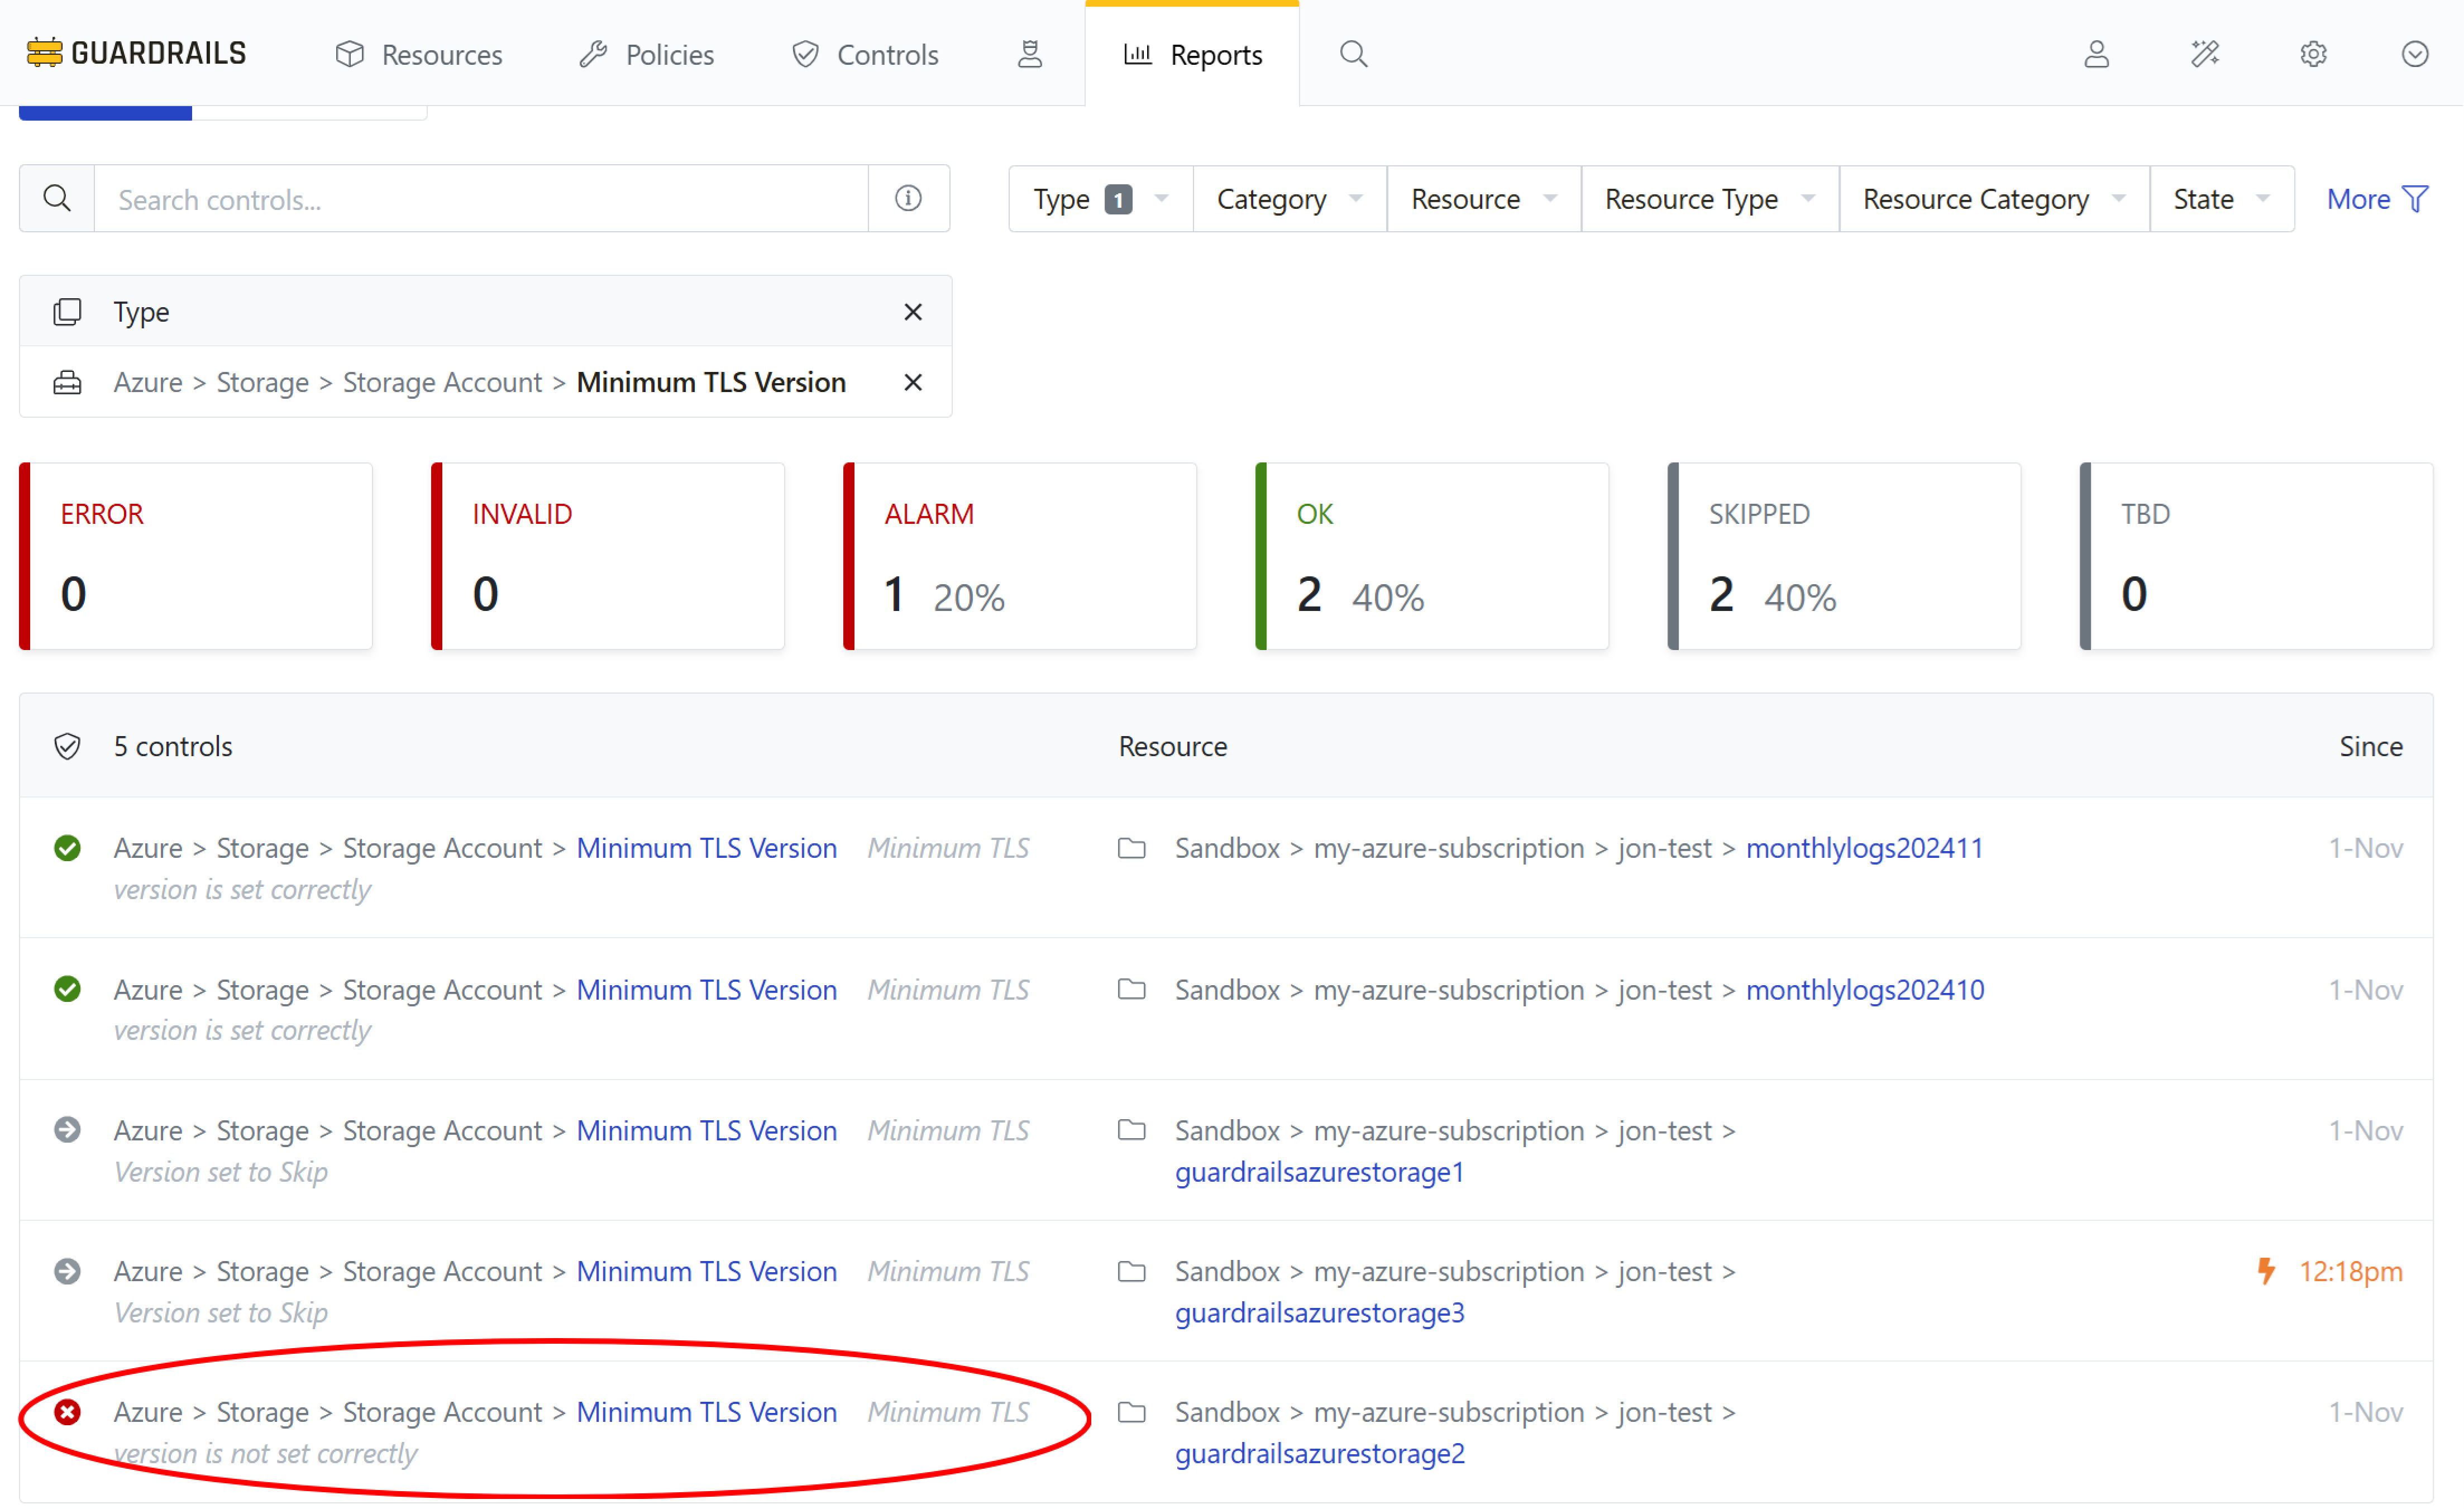
Task: Open the State filter dropdown
Action: coord(2221,199)
